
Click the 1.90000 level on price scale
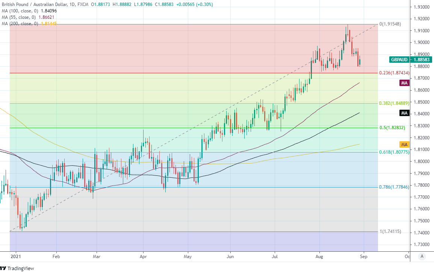coord(421,42)
